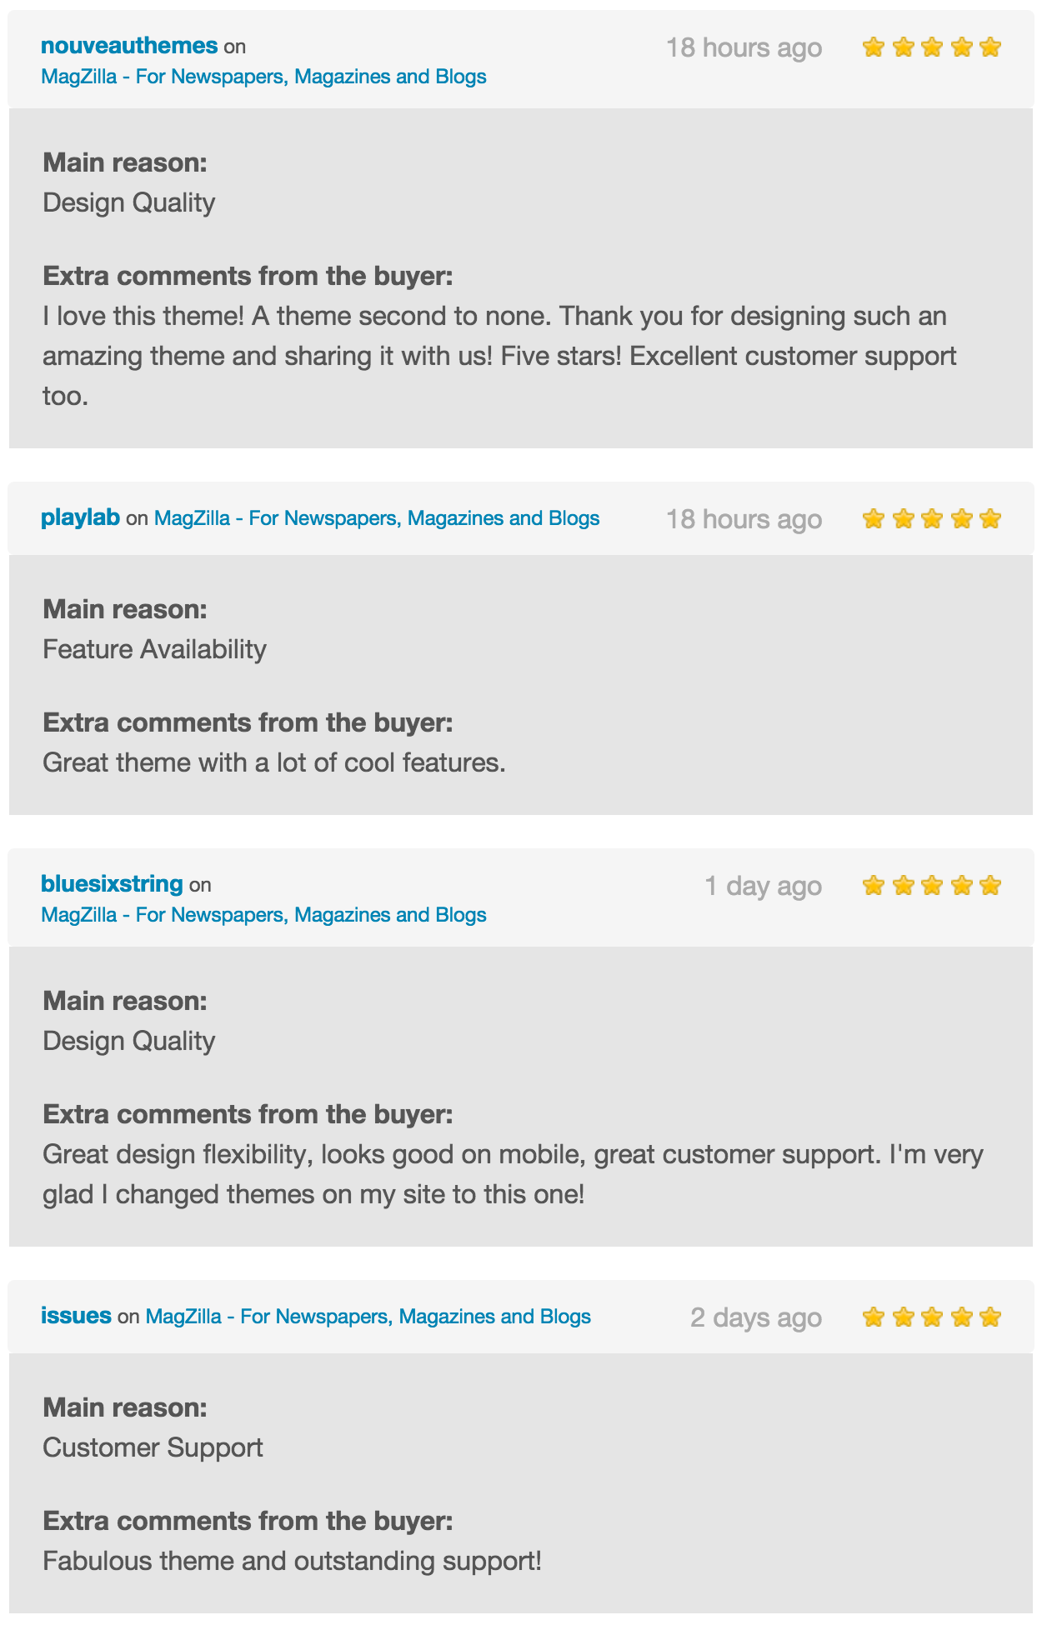The width and height of the screenshot is (1042, 1625).
Task: Open the bluesixstring user profile link
Action: [x=112, y=883]
